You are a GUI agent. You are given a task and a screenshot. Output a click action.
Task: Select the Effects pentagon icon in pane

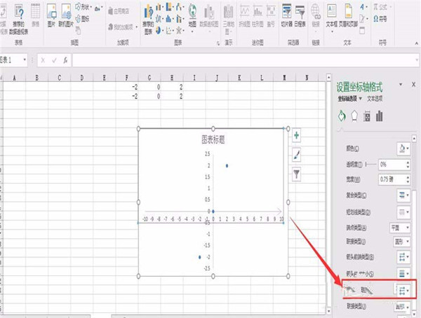[x=354, y=116]
